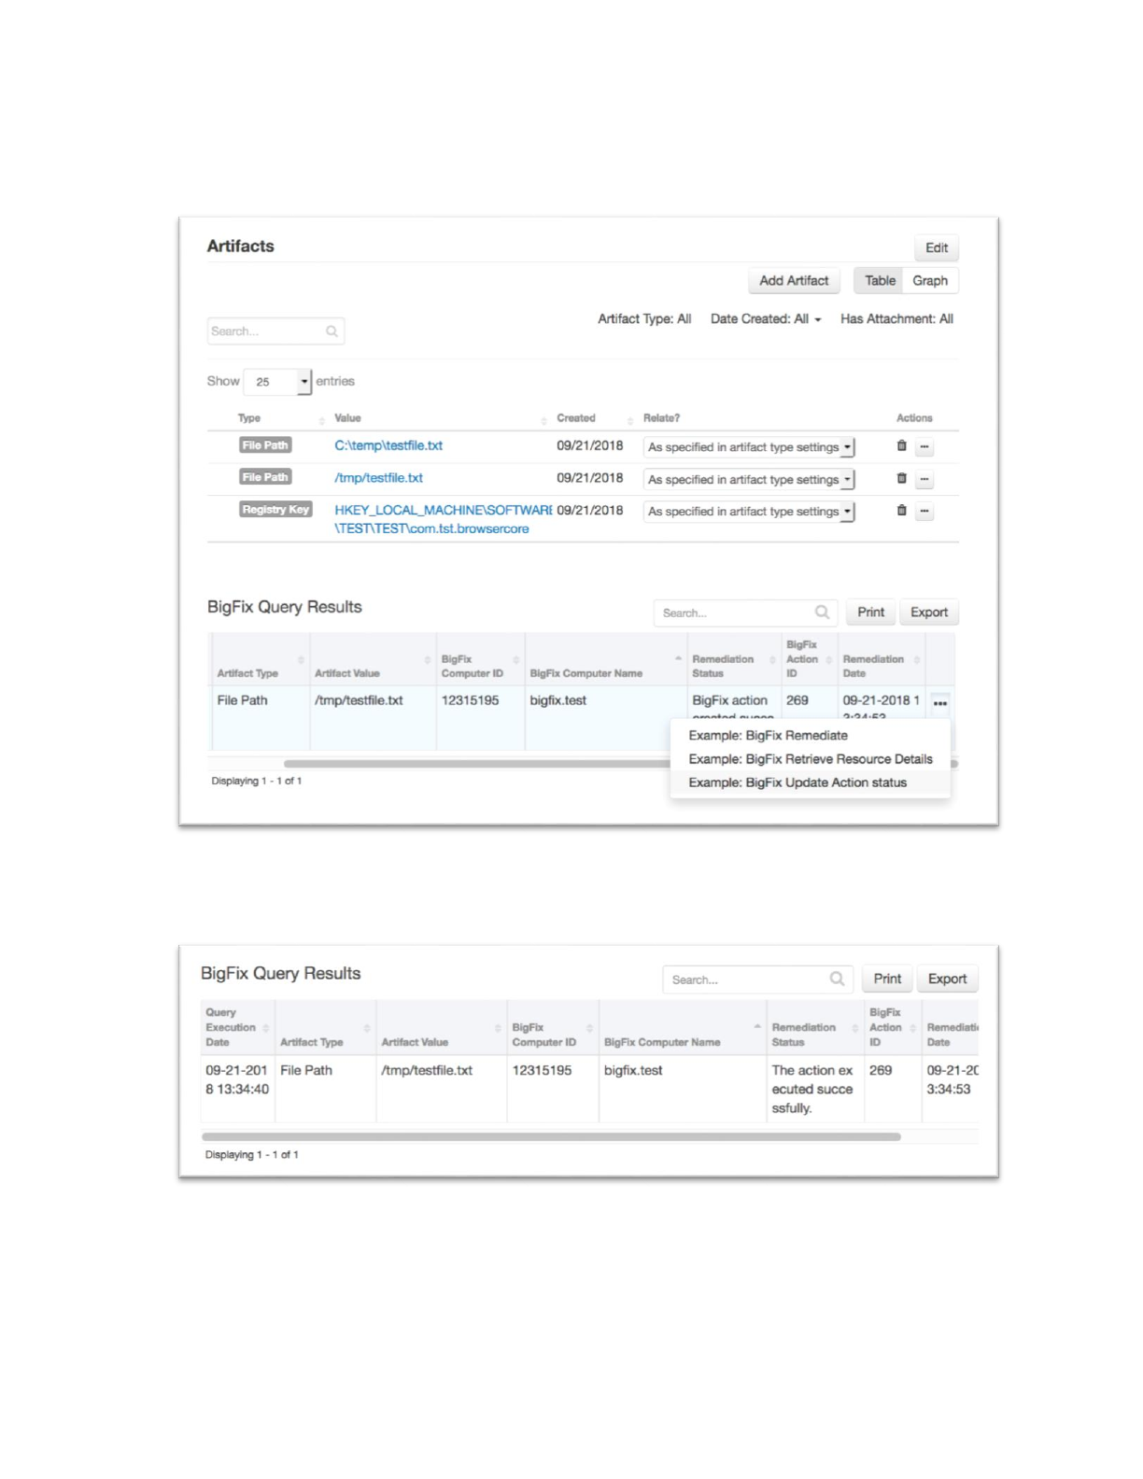Choose Example: BigFix Retrieve Resource Details
Image resolution: width=1143 pixels, height=1479 pixels.
point(811,759)
